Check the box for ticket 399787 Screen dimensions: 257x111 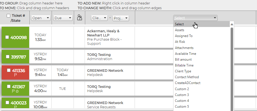pos(8,57)
